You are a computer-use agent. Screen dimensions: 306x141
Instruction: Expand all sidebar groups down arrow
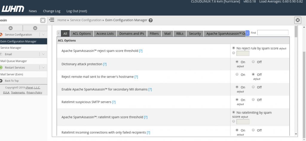(x=35, y=28)
